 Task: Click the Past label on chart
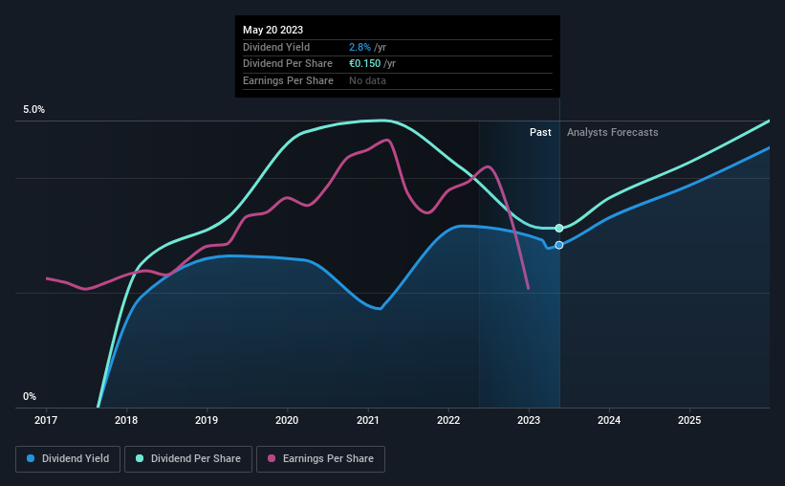[x=540, y=132]
